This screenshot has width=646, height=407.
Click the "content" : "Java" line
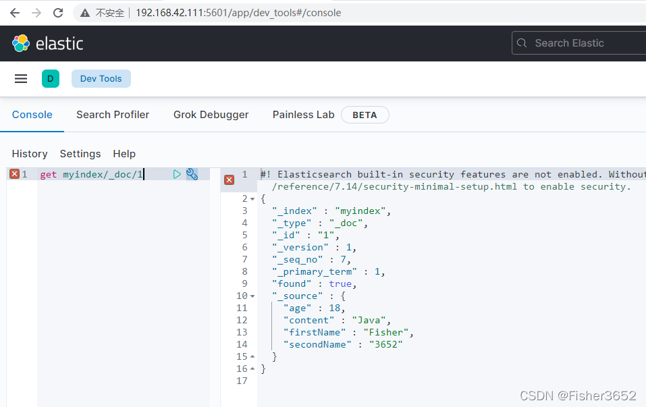click(x=337, y=320)
